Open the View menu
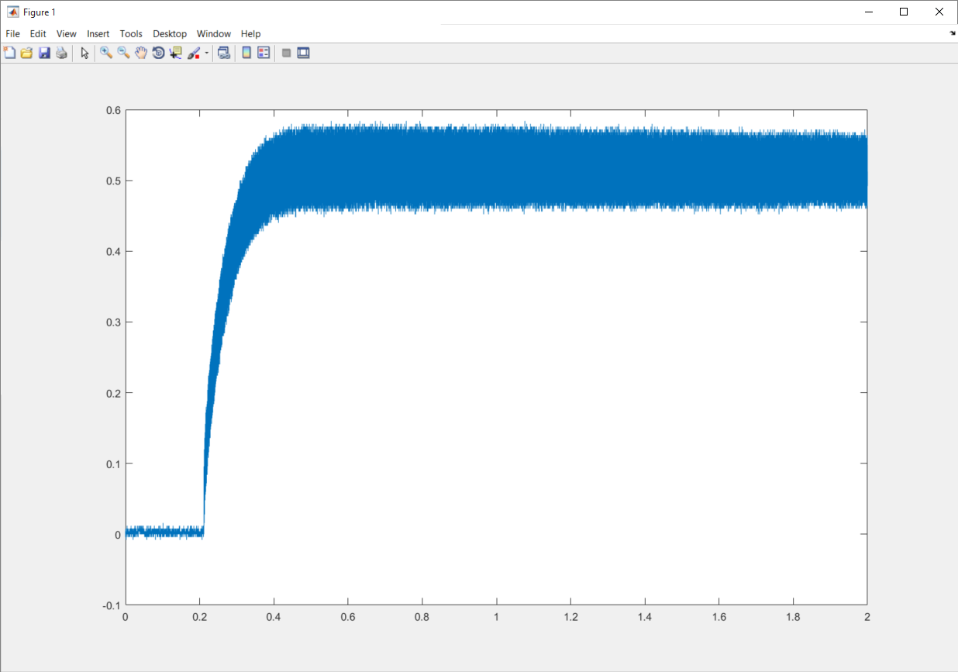Image resolution: width=958 pixels, height=672 pixels. [67, 33]
